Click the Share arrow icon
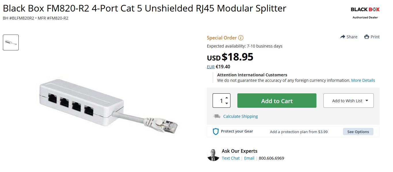Screen dimensions: 393x172 pyautogui.click(x=343, y=37)
